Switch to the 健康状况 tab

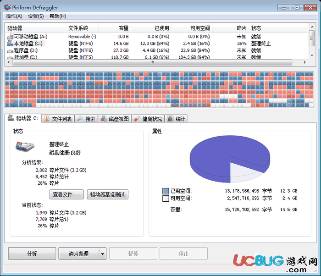148,119
